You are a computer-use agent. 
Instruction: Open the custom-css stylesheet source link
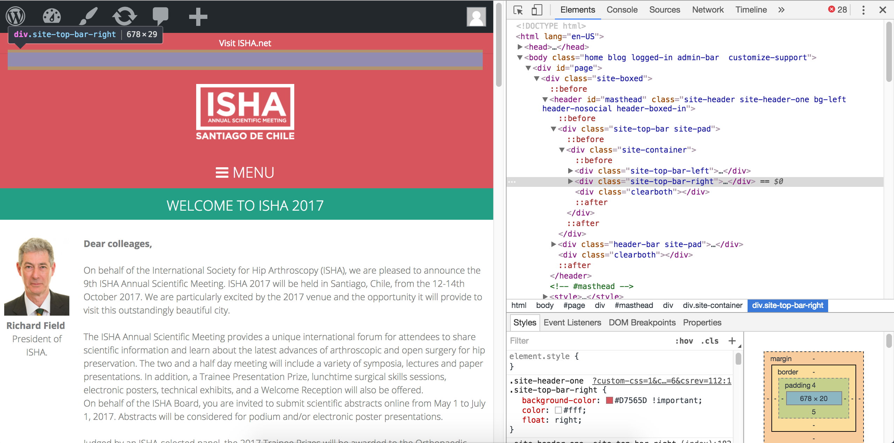pyautogui.click(x=662, y=381)
